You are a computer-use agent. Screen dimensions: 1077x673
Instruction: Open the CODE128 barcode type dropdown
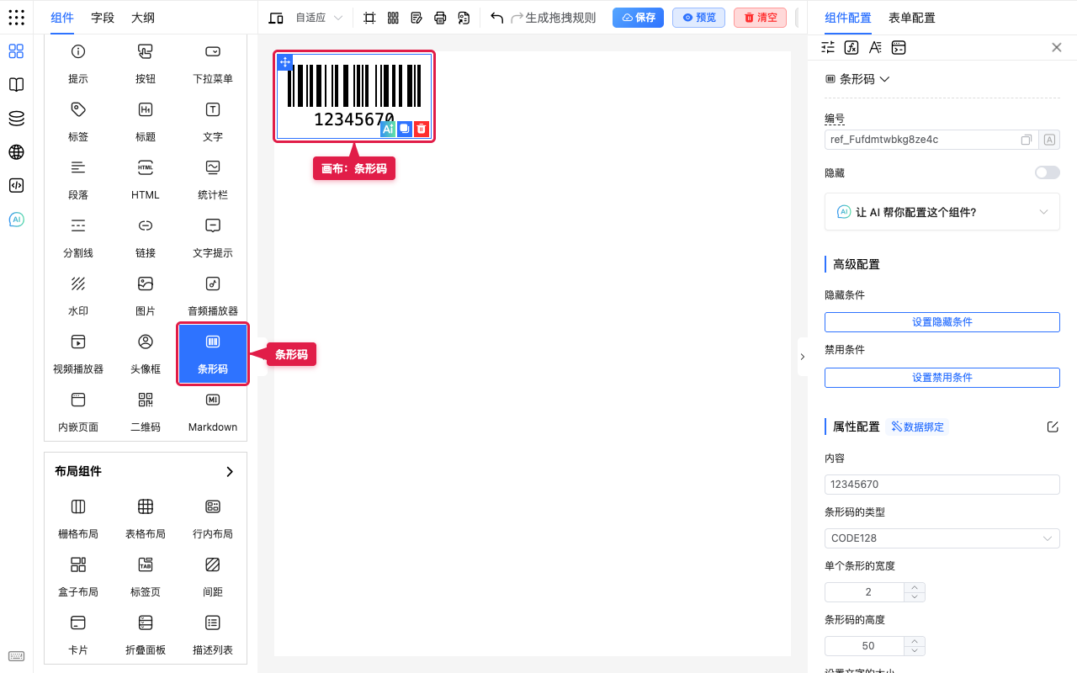coord(942,538)
